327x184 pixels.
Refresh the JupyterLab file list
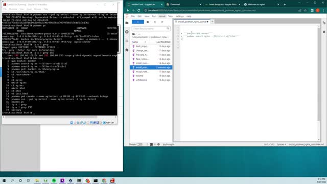tap(162, 22)
